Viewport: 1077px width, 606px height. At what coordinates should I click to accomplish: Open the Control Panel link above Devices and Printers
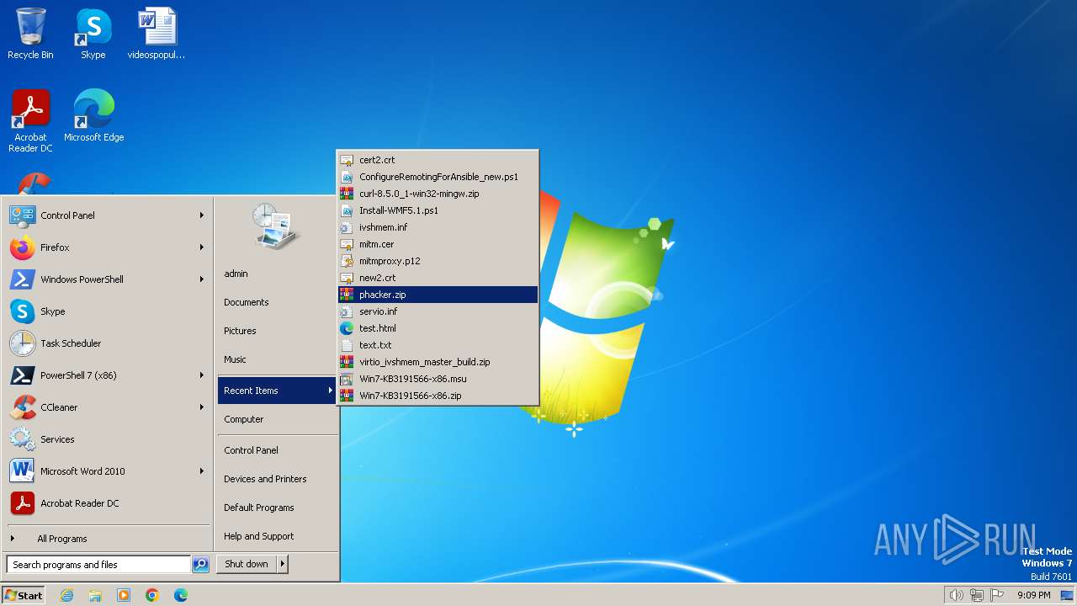[x=251, y=450]
